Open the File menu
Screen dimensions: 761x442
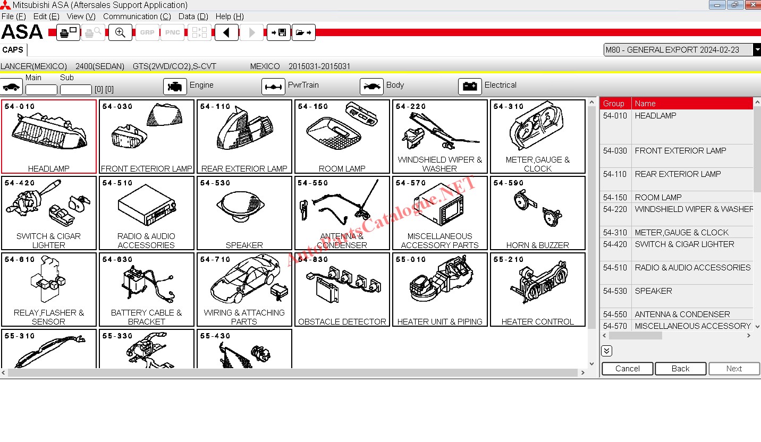[14, 16]
